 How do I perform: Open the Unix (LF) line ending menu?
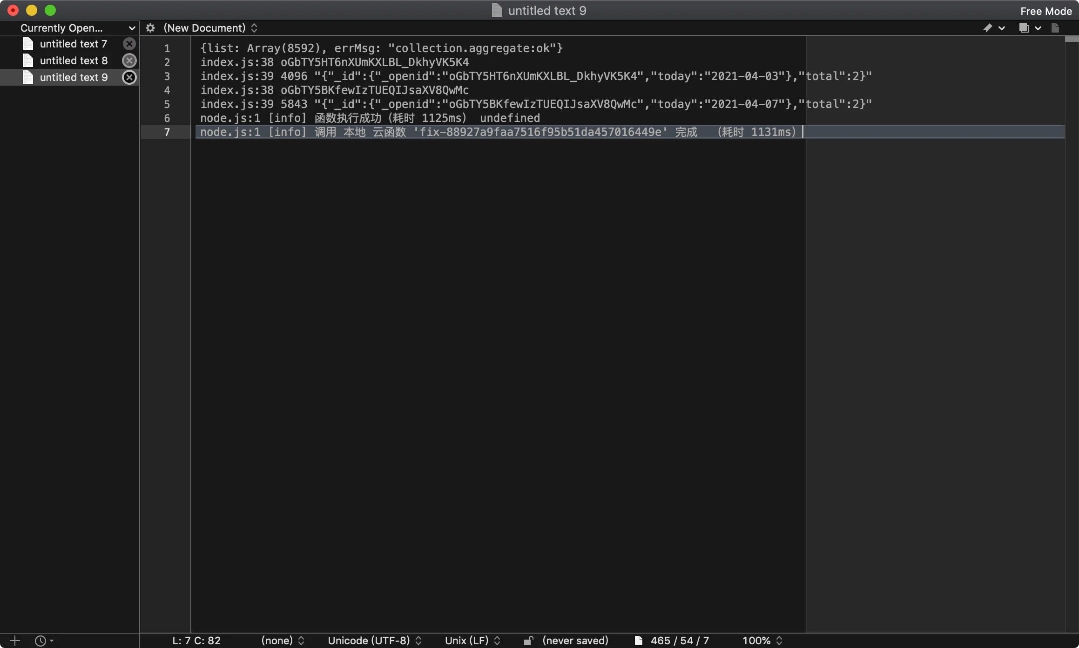(472, 641)
